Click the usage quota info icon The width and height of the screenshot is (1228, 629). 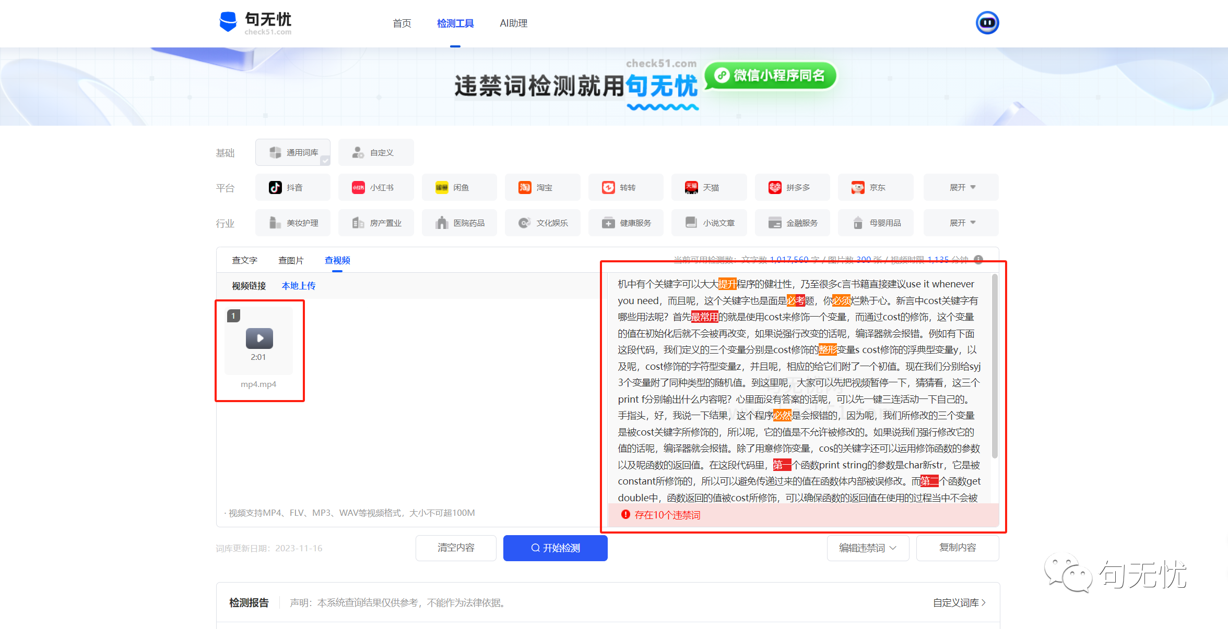[978, 260]
